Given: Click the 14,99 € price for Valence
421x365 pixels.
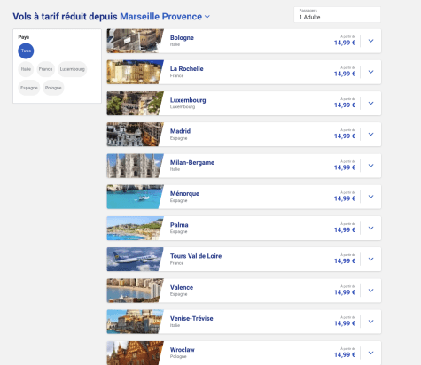Looking at the screenshot, I should coord(345,292).
